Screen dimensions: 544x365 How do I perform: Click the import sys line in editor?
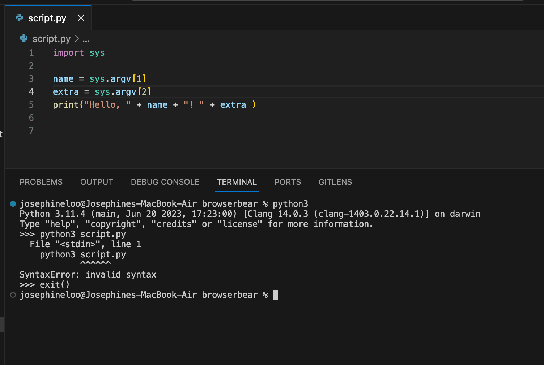tap(79, 53)
